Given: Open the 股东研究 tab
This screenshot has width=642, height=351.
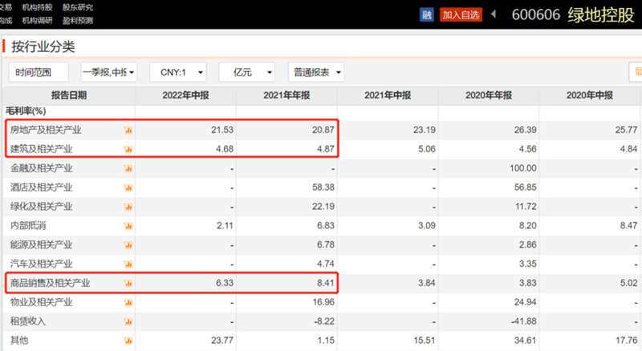Looking at the screenshot, I should tap(77, 6).
